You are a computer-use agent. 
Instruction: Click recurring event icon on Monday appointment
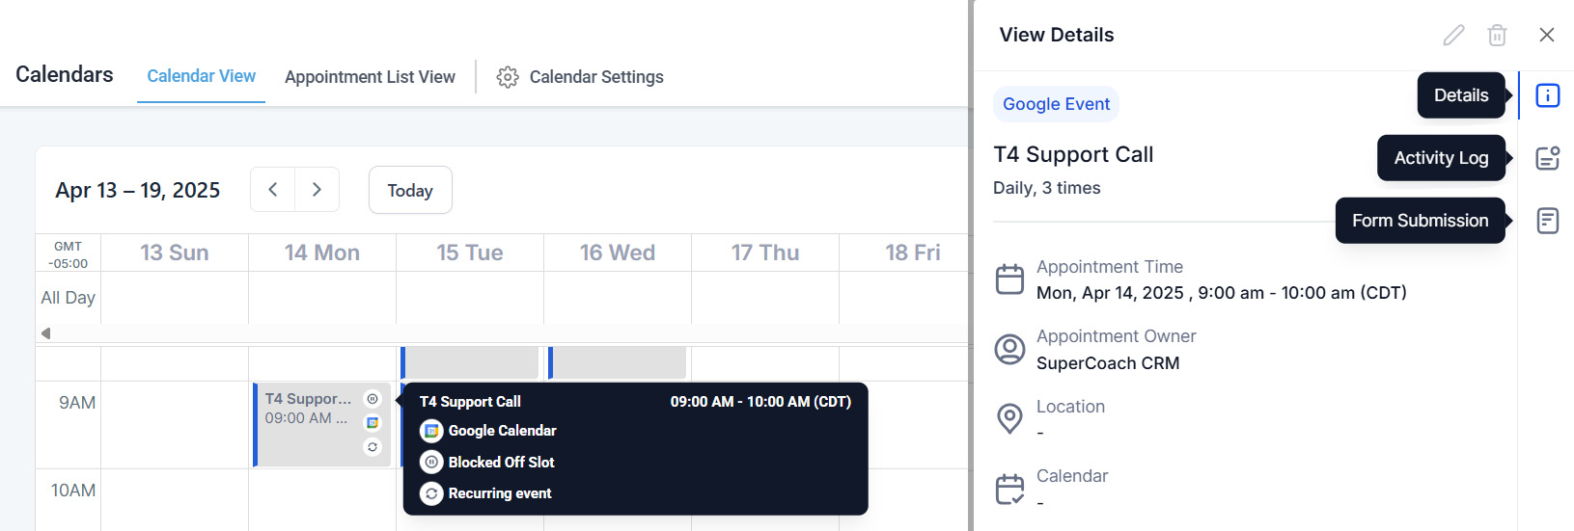pyautogui.click(x=373, y=447)
